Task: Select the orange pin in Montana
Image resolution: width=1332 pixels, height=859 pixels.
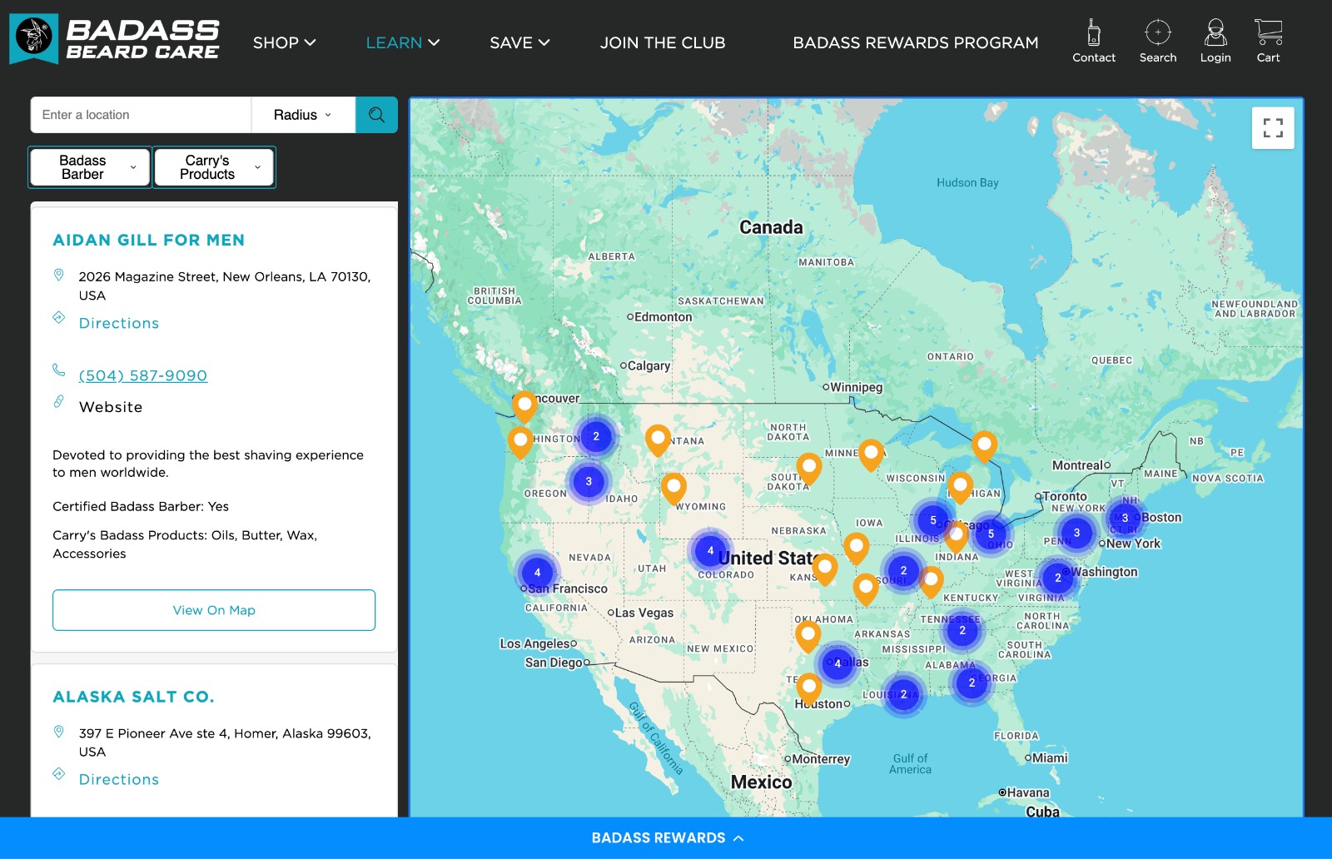Action: (x=658, y=440)
